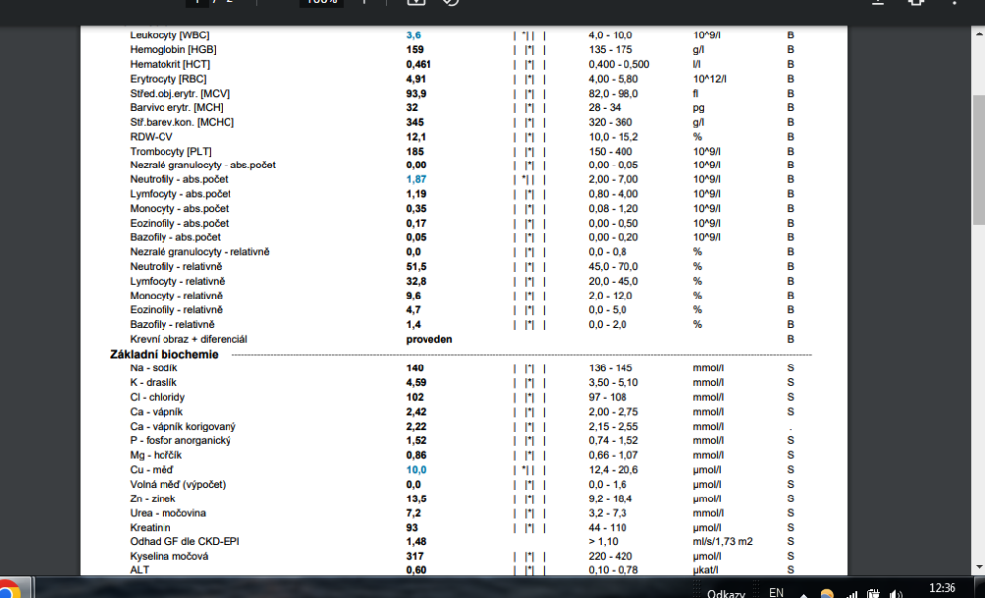Click the Cu - měď value 10,0

point(416,470)
